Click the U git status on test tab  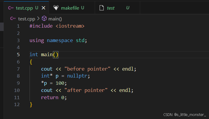[x=128, y=8]
